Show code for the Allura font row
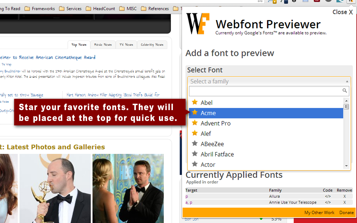Image resolution: width=357 pixels, height=223 pixels. (x=328, y=196)
